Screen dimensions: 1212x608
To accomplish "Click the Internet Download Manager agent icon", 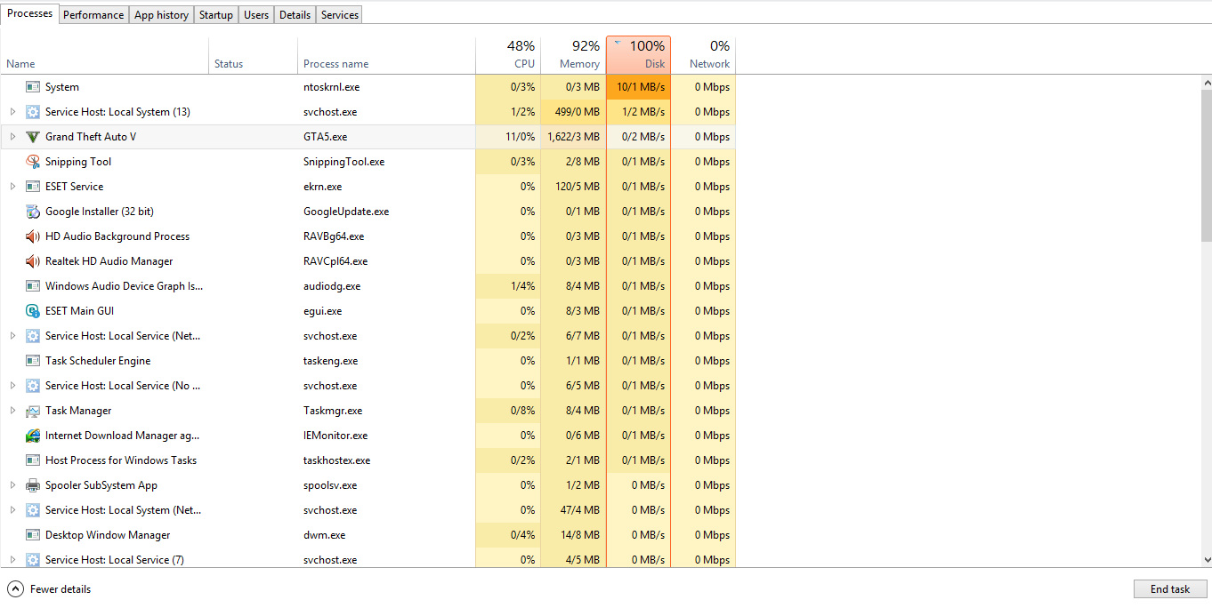I will tap(33, 436).
